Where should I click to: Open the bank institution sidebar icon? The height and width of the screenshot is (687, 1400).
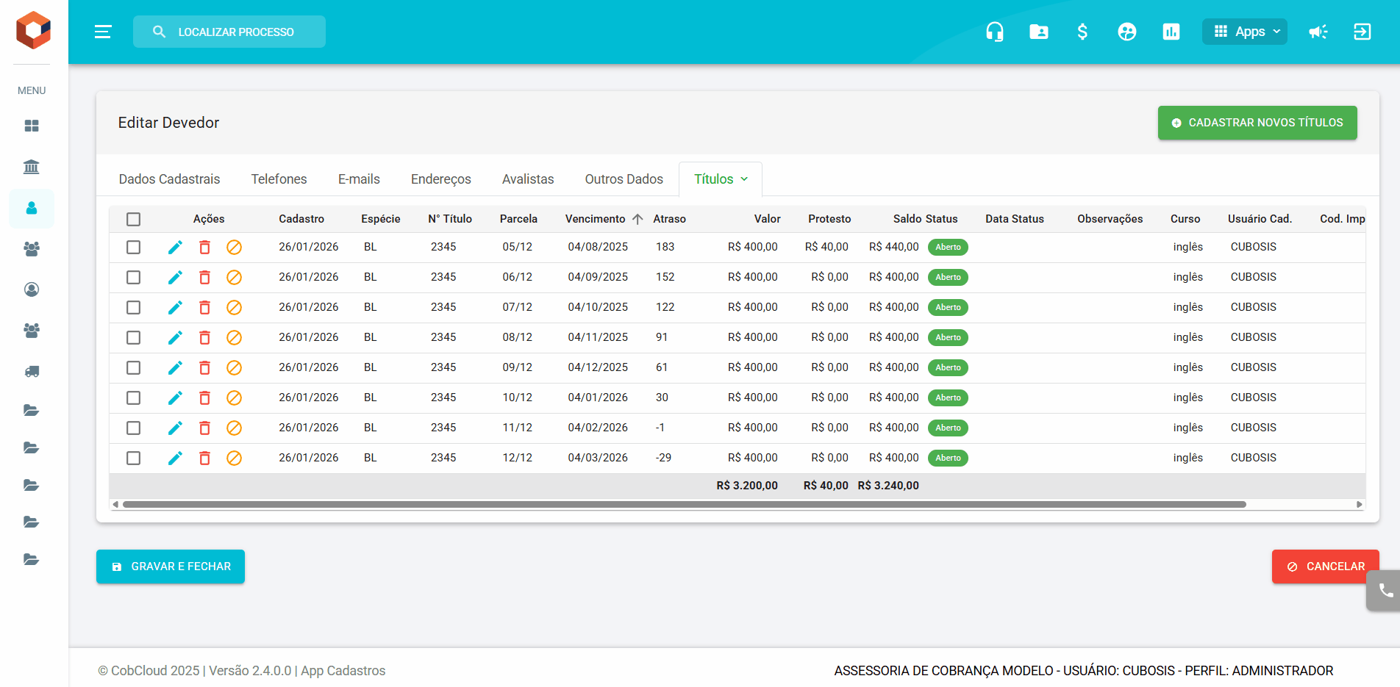tap(32, 167)
